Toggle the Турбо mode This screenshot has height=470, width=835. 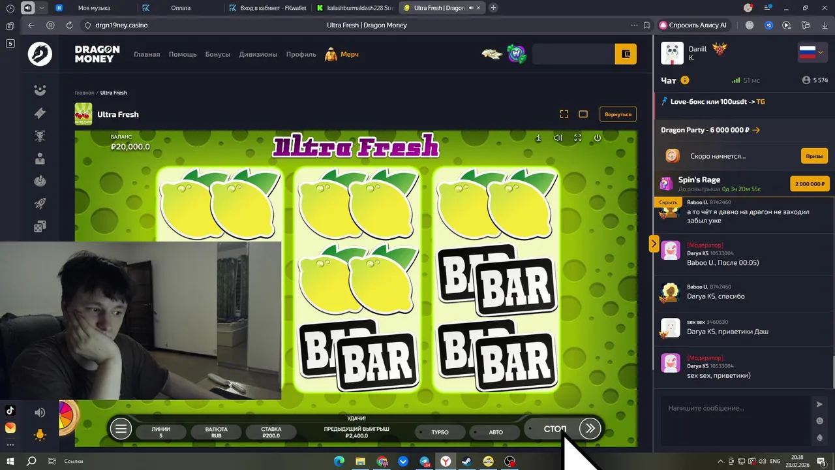click(440, 432)
